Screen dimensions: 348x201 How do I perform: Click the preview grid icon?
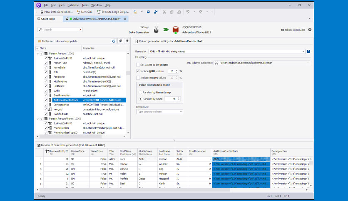click(39, 145)
